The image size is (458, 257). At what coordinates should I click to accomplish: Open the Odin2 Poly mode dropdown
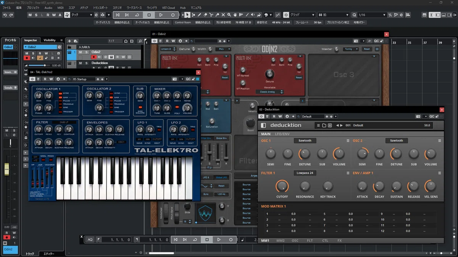pos(223,49)
